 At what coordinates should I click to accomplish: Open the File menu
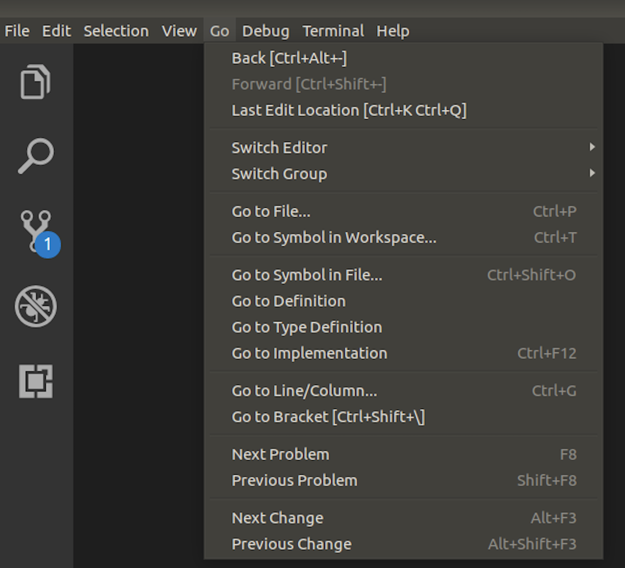(16, 31)
